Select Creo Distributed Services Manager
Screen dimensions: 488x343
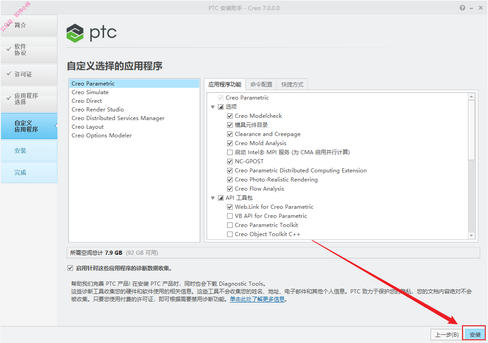coord(134,118)
